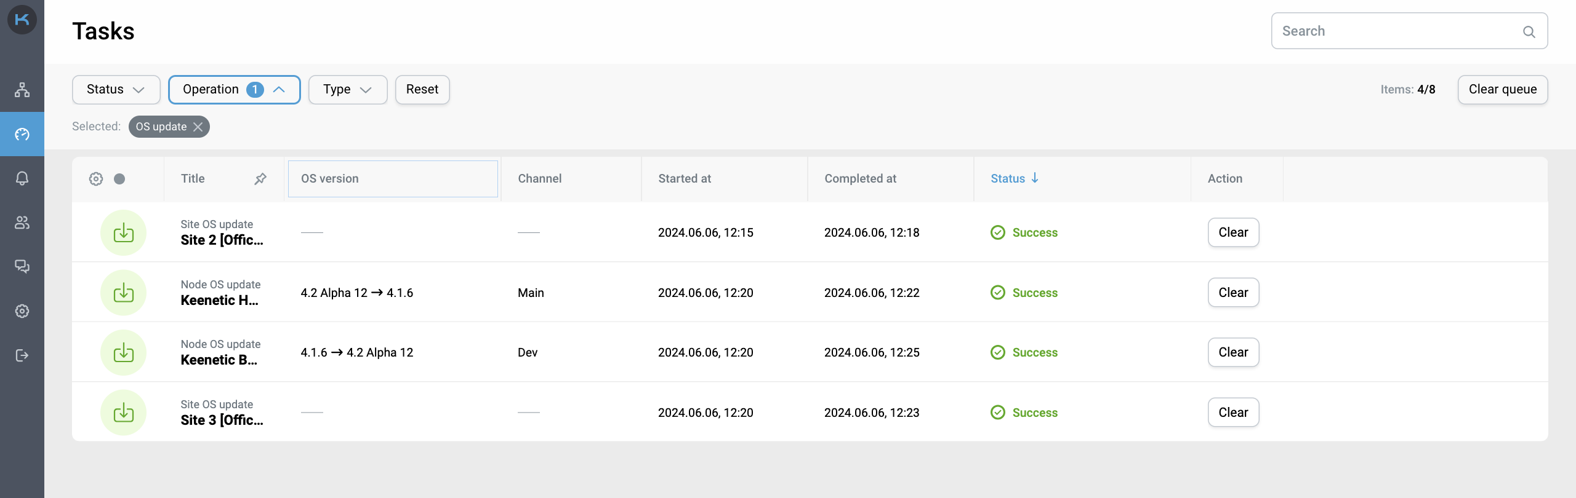
Task: Click into the Search input field
Action: (x=1397, y=31)
